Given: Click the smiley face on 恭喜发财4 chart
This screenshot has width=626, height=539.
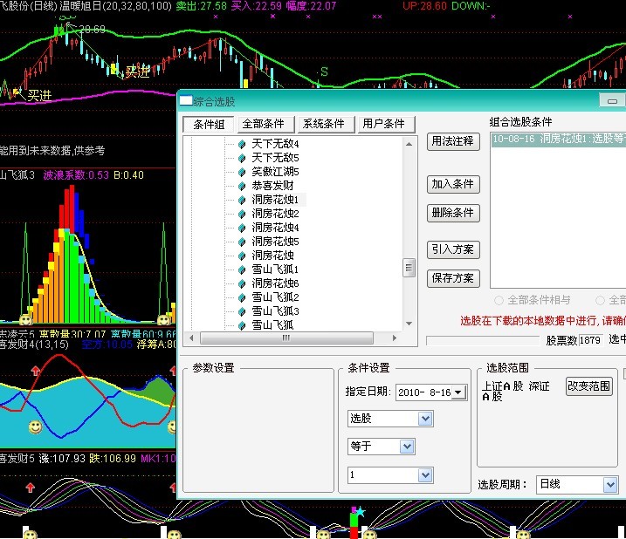Looking at the screenshot, I should coord(35,427).
